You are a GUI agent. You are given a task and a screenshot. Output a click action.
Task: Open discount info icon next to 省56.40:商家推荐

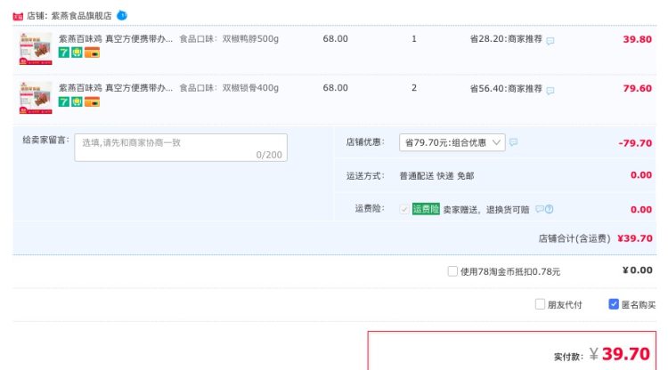pyautogui.click(x=550, y=90)
